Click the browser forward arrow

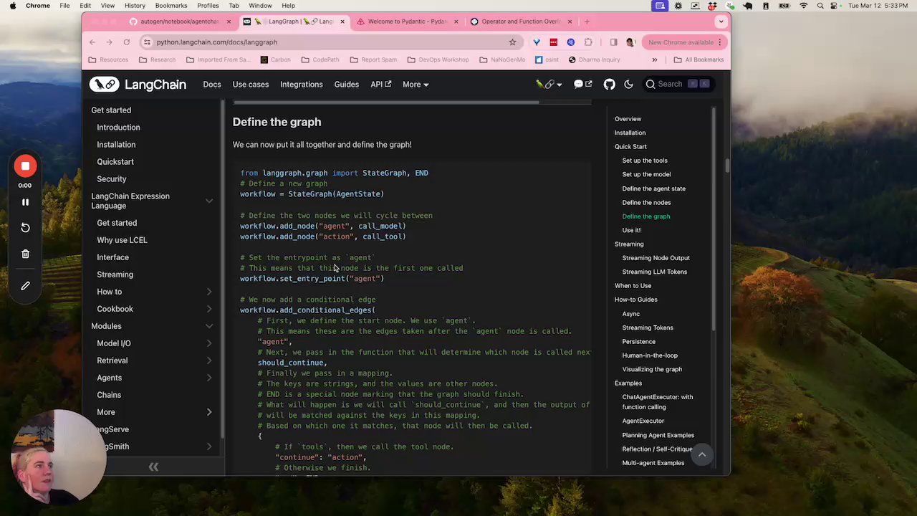(110, 42)
